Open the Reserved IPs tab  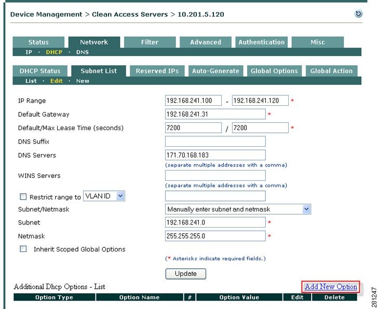click(157, 71)
